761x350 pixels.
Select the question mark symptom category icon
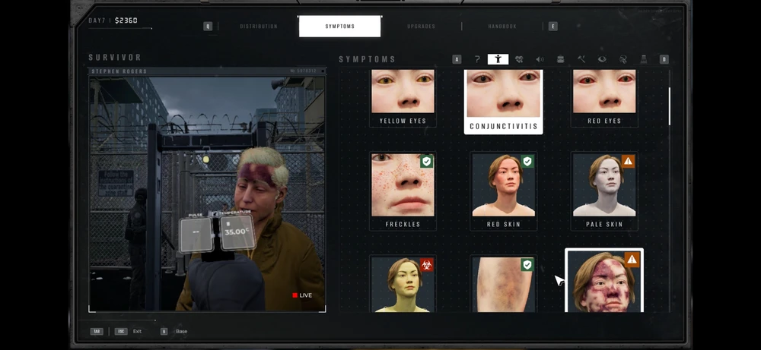[x=477, y=59]
